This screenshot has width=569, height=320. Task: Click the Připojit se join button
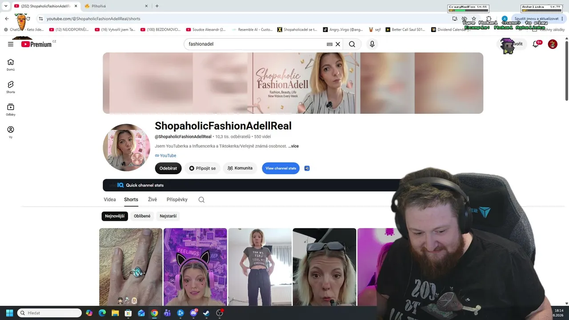[202, 168]
